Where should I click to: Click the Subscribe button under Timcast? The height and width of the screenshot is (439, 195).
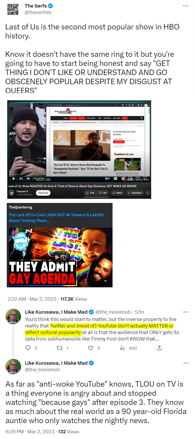pyautogui.click(x=43, y=193)
